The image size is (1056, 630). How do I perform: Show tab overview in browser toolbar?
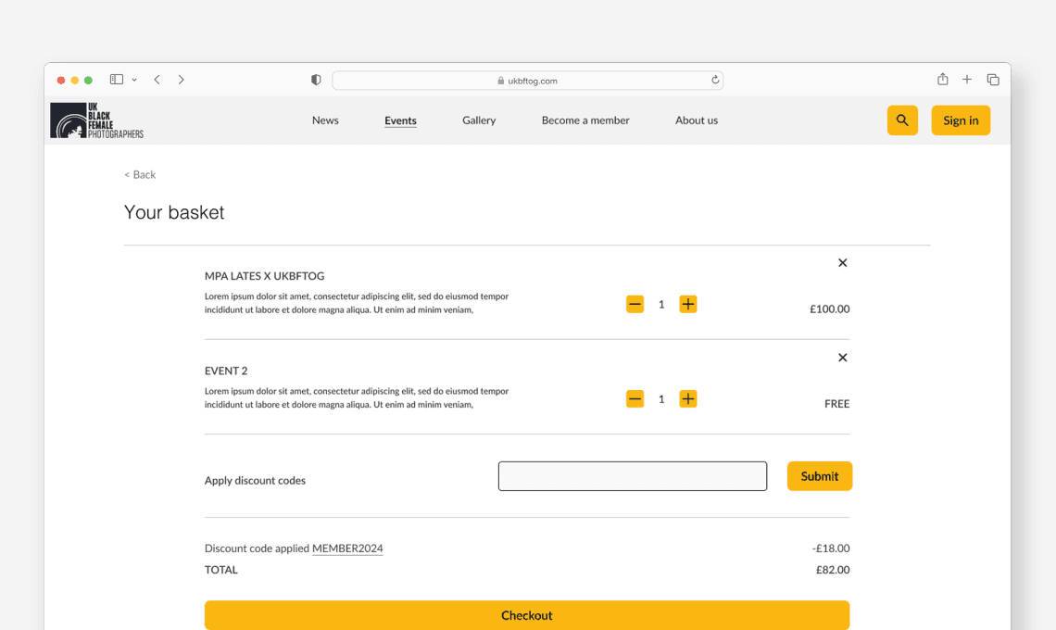(993, 80)
